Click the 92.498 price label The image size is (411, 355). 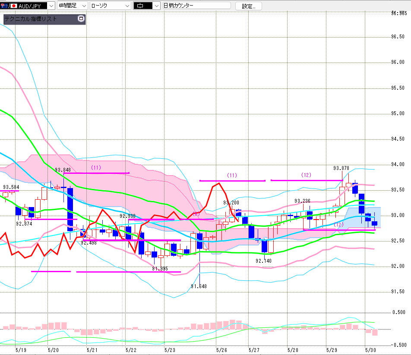click(x=89, y=243)
